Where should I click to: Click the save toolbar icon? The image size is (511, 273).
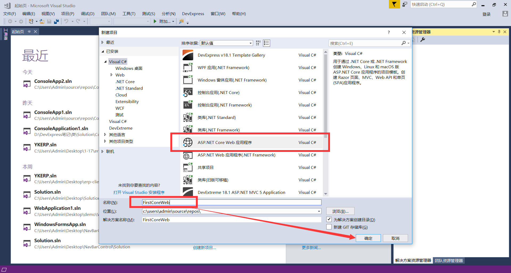coord(49,22)
